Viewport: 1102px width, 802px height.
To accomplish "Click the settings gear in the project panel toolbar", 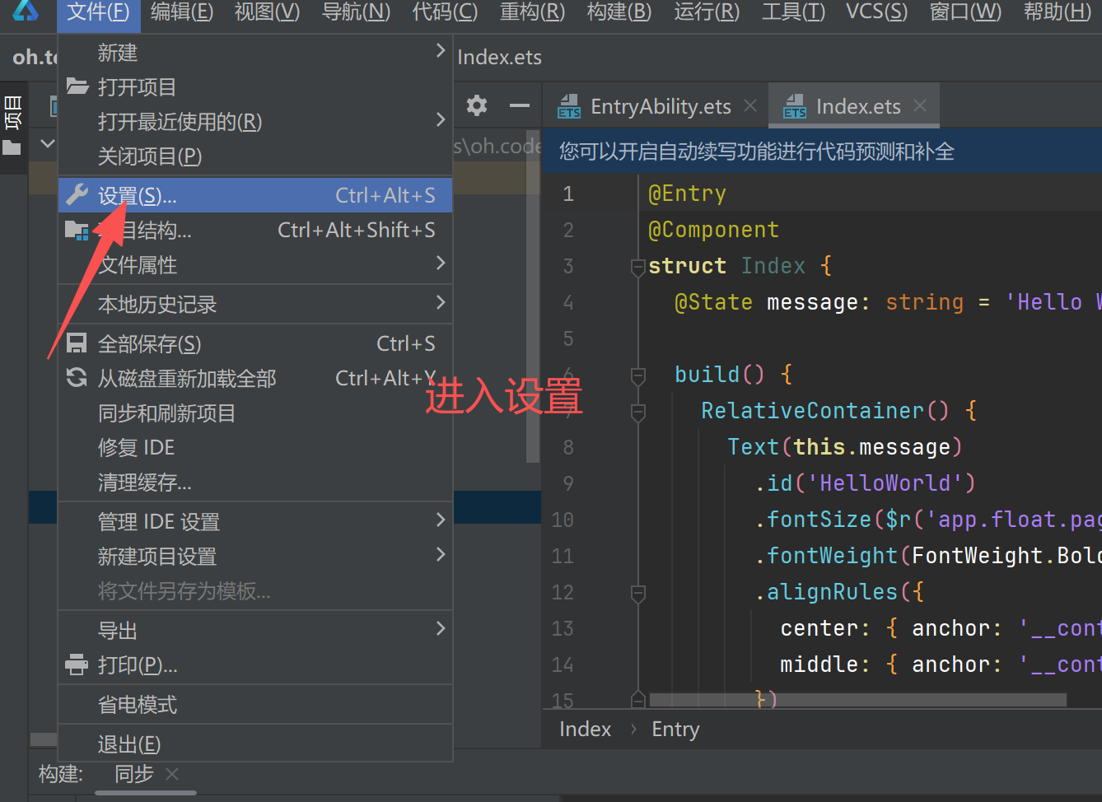I will [x=476, y=105].
